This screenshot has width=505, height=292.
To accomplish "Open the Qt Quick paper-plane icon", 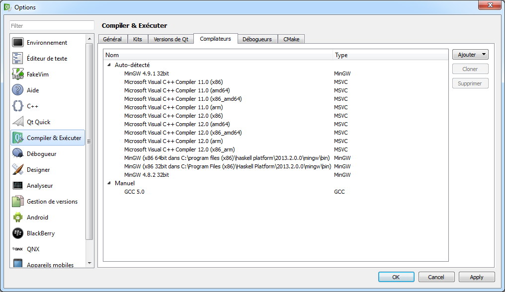I will coord(18,122).
